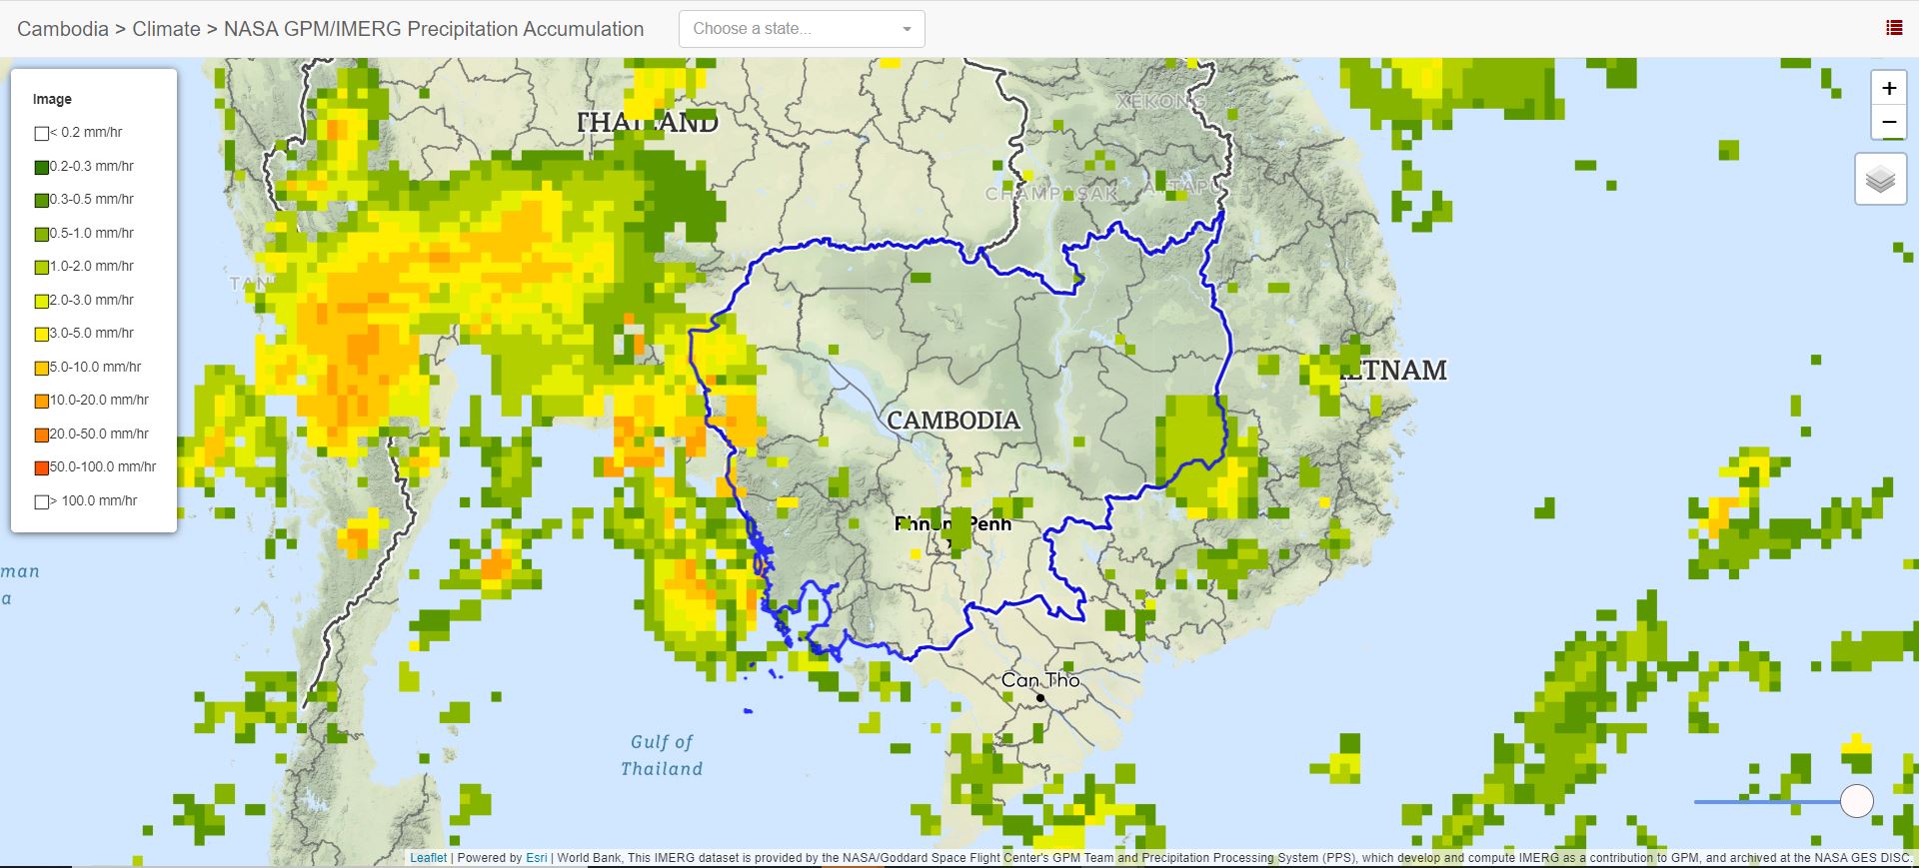Click the 5.0-10.0 mm/hr legend swatch

coord(42,368)
